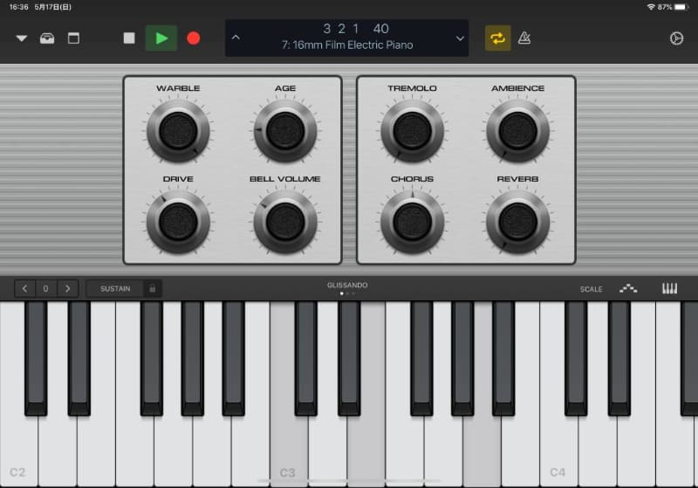This screenshot has width=698, height=488.
Task: Check the Wi-Fi status icon
Action: click(651, 7)
